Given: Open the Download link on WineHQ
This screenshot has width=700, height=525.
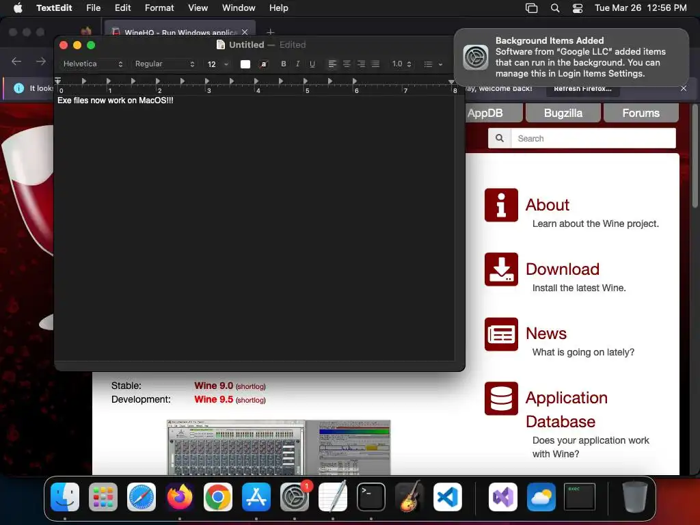Looking at the screenshot, I should click(x=563, y=269).
